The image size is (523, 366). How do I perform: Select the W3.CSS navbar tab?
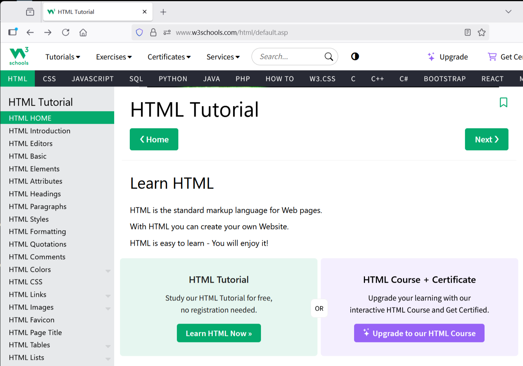(323, 79)
